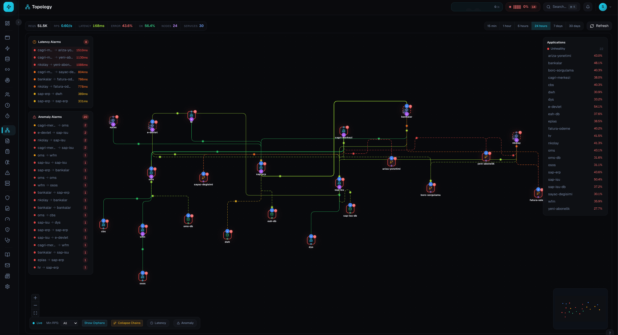Select the 1 hour time range tab
618x335 pixels.
tap(507, 26)
